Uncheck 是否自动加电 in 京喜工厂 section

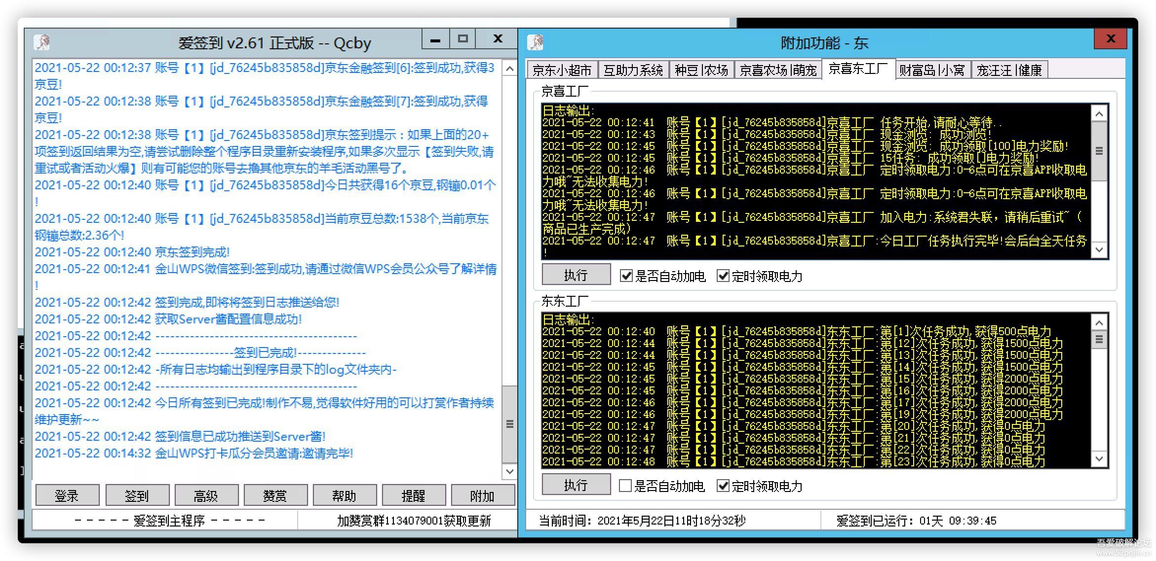point(626,276)
